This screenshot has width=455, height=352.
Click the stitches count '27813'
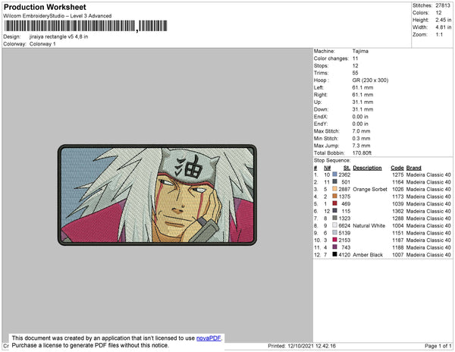pyautogui.click(x=443, y=5)
